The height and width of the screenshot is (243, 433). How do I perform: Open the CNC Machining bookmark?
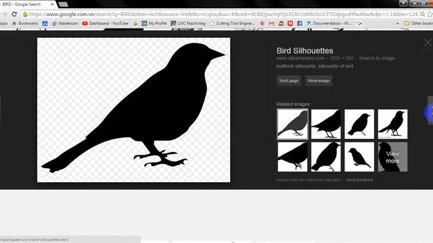click(x=188, y=24)
